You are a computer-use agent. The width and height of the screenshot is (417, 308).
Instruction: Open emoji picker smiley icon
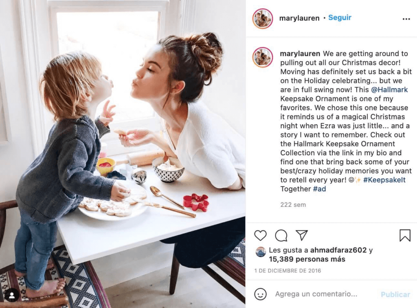260,294
